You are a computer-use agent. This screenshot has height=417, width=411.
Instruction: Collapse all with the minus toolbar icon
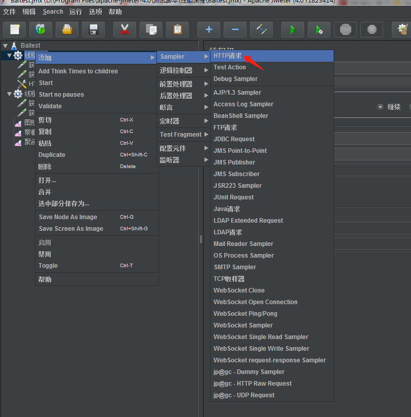click(235, 29)
